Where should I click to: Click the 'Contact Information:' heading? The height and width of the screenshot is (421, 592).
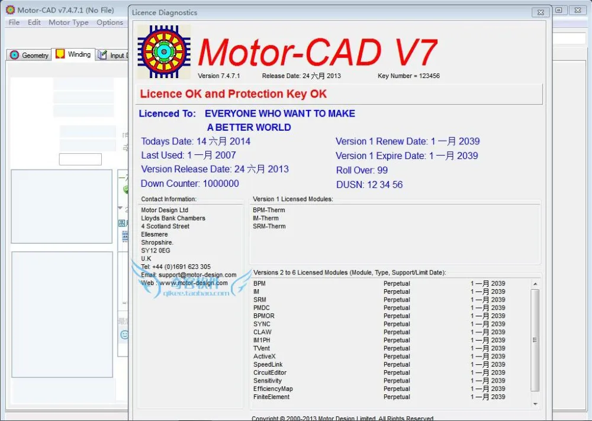[x=169, y=199]
